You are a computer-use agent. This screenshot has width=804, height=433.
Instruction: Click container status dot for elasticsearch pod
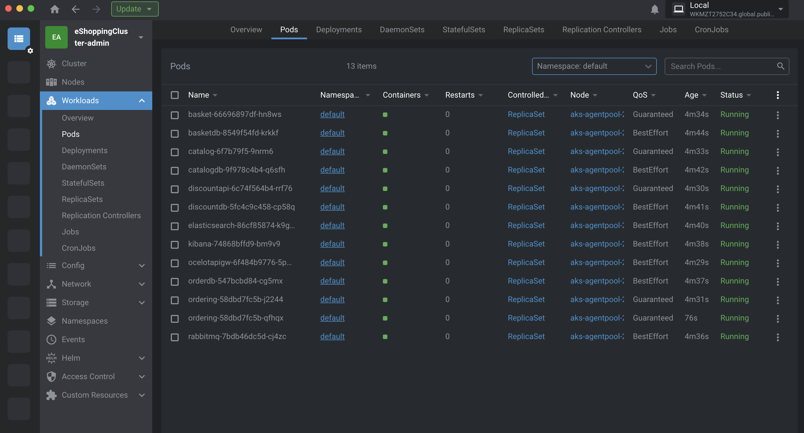pyautogui.click(x=385, y=225)
